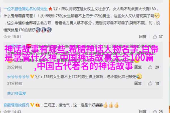Screen dimensions: 170x113
Task: Click the 今天 15:01 comment timestamp
Action: [x=12, y=37]
